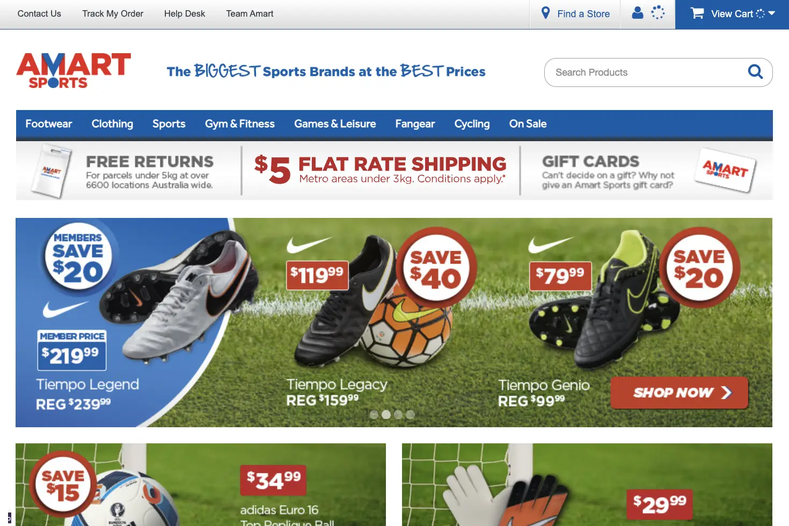
Task: Click the Shop Now arrow chevron
Action: tap(726, 392)
